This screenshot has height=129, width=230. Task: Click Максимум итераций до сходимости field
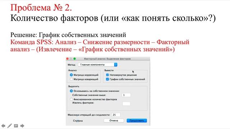coord(116,115)
